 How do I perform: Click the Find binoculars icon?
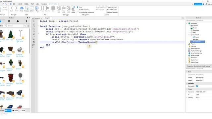[x=22, y=8]
